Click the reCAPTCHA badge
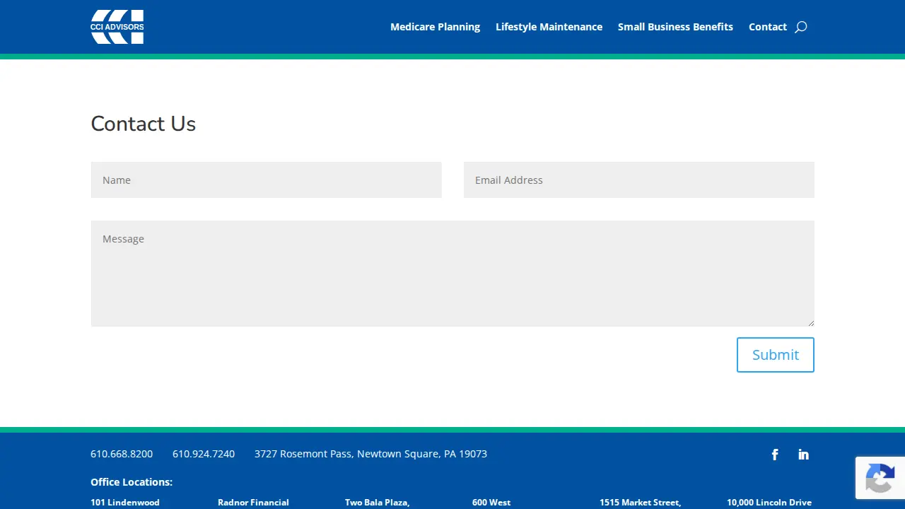The height and width of the screenshot is (509, 905). (880, 478)
